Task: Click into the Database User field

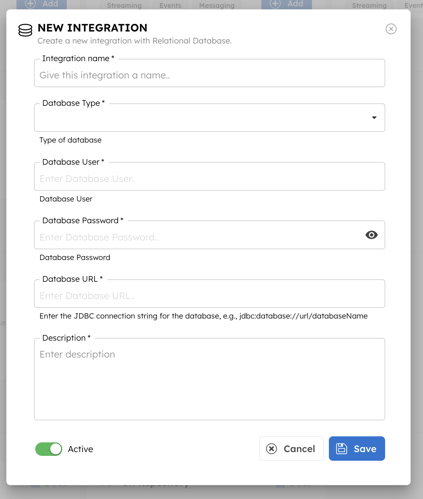Action: pyautogui.click(x=209, y=179)
